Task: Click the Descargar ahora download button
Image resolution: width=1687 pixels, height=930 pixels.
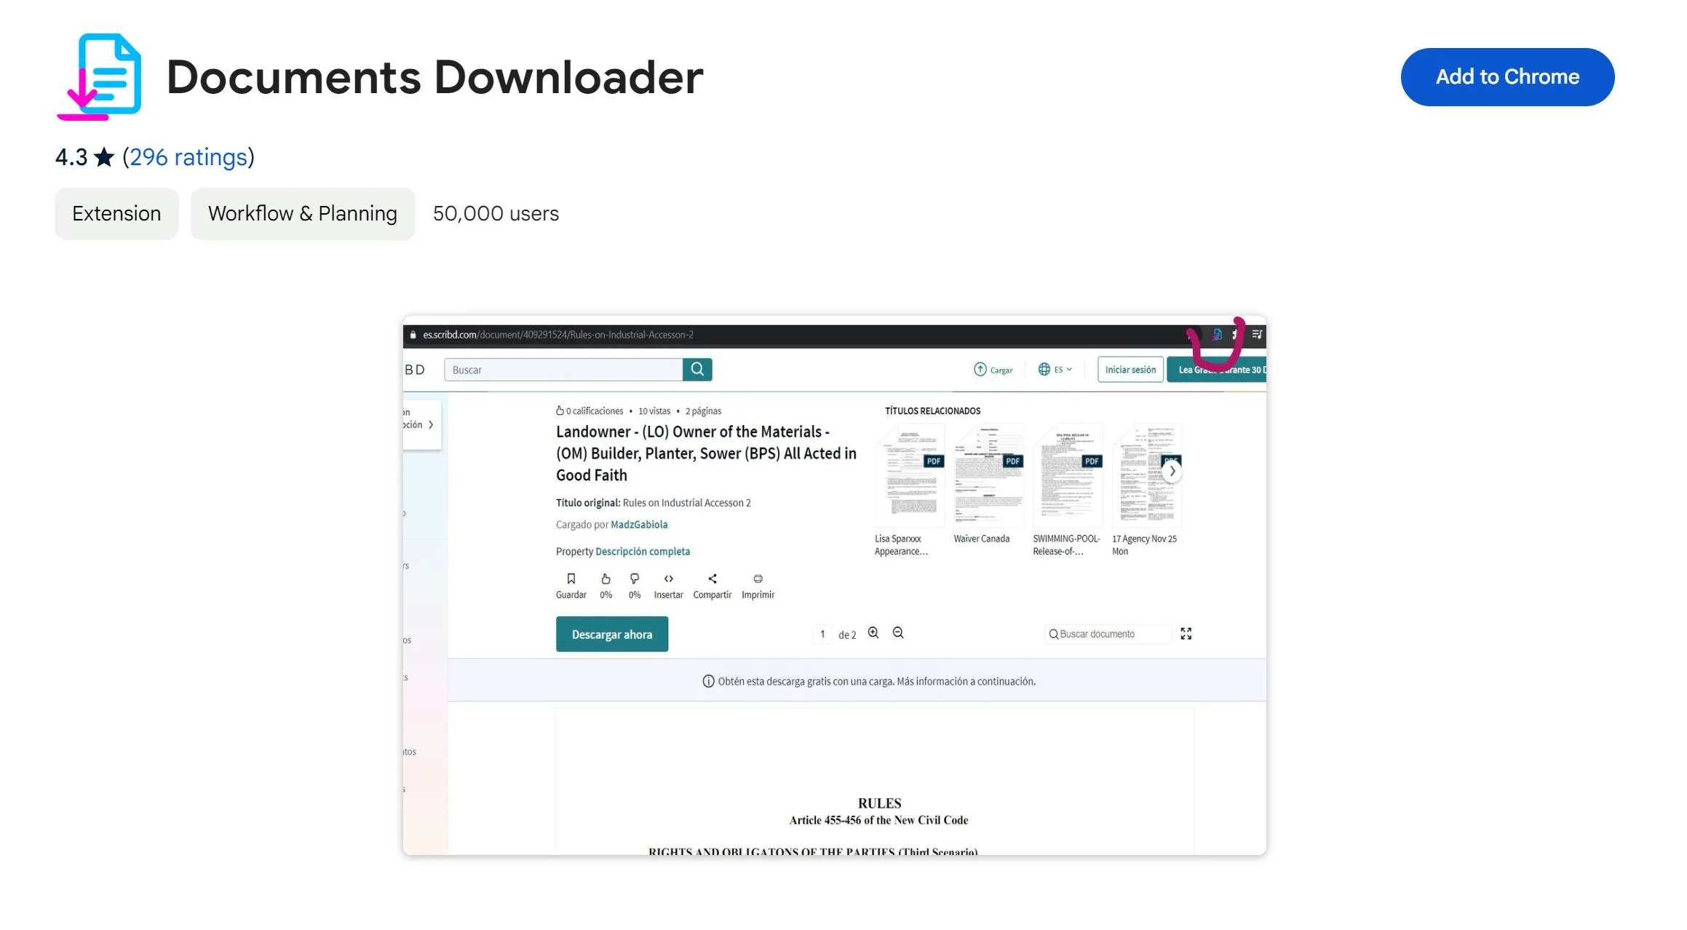Action: pyautogui.click(x=611, y=635)
